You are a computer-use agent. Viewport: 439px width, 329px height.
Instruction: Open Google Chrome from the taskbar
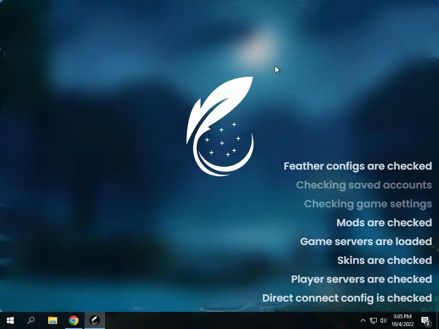(x=74, y=320)
